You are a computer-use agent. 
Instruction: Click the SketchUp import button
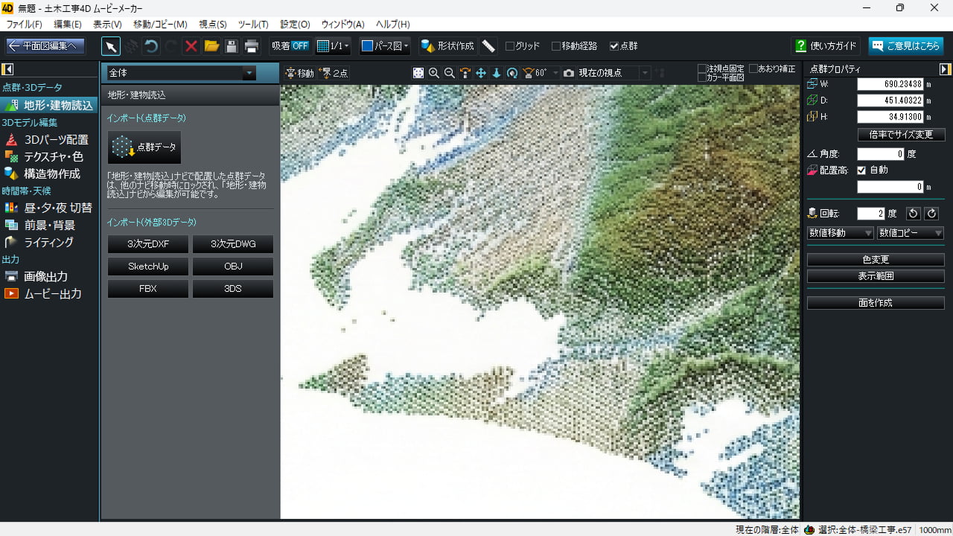[148, 267]
